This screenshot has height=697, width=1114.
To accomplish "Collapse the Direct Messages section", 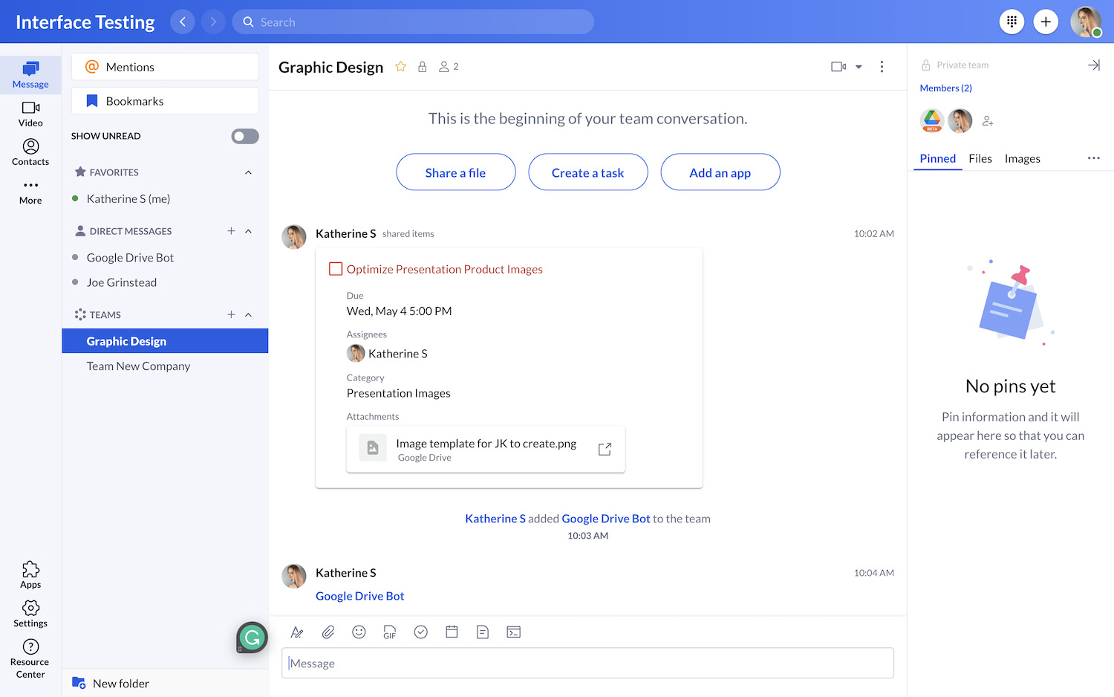I will 248,231.
